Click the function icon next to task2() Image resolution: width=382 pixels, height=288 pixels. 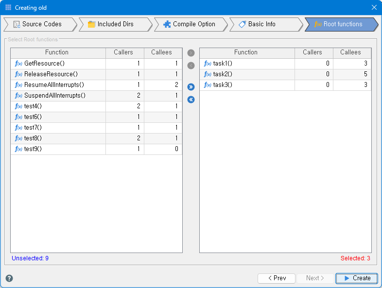pos(208,74)
